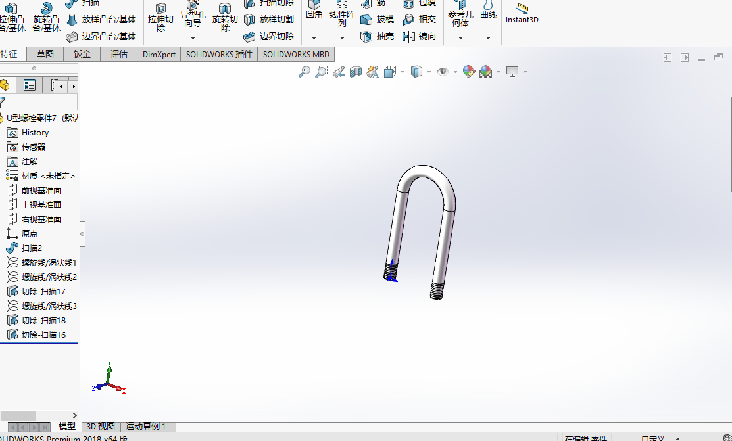Click the 圆角 fillet tool

(314, 11)
